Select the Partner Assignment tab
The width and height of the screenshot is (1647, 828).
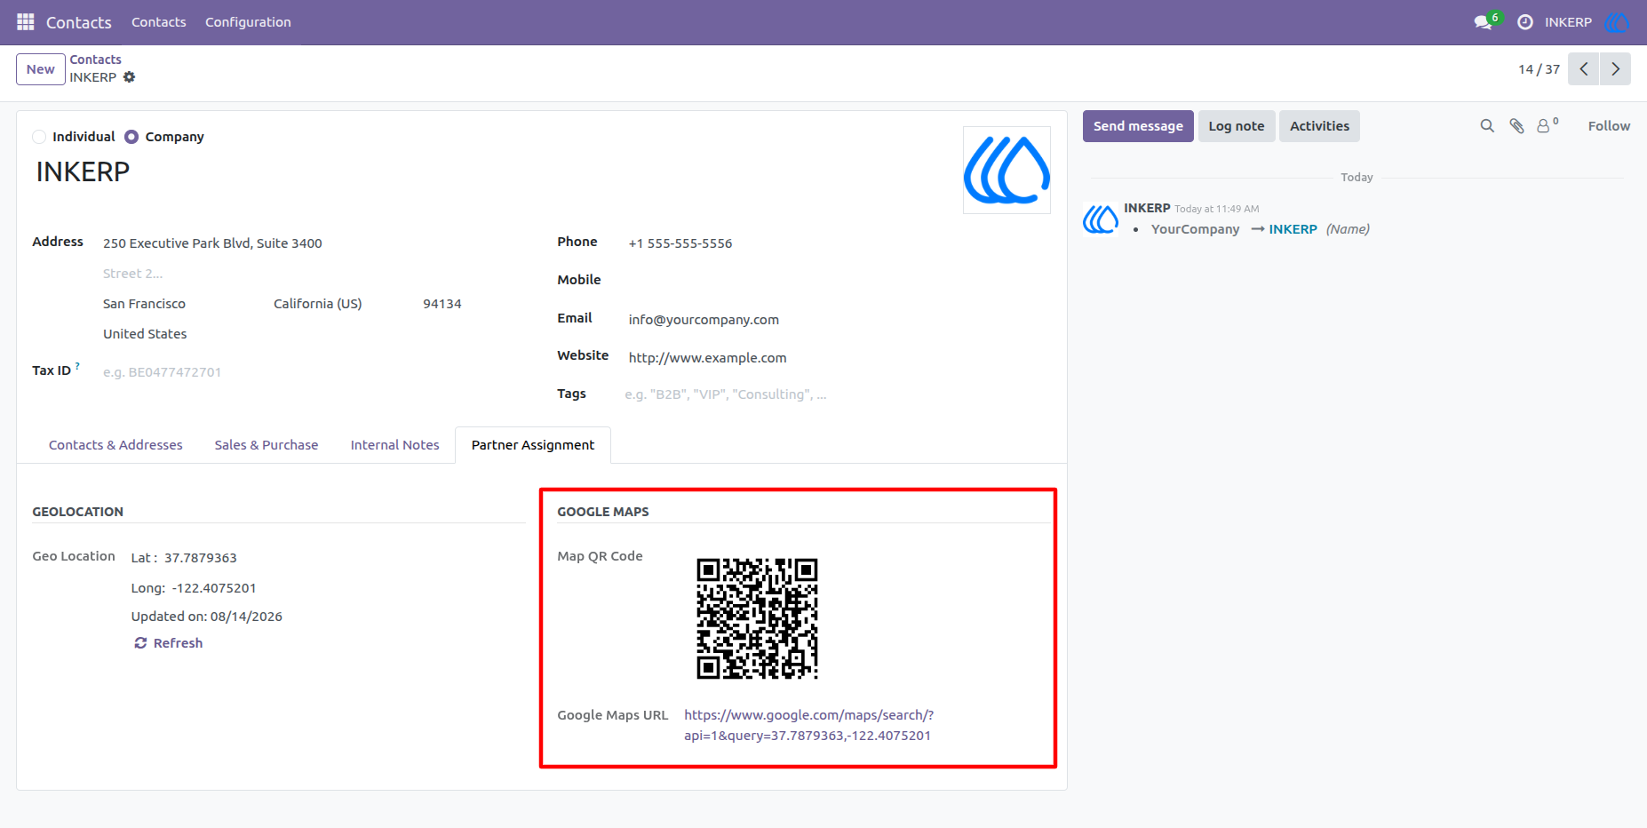(x=533, y=445)
